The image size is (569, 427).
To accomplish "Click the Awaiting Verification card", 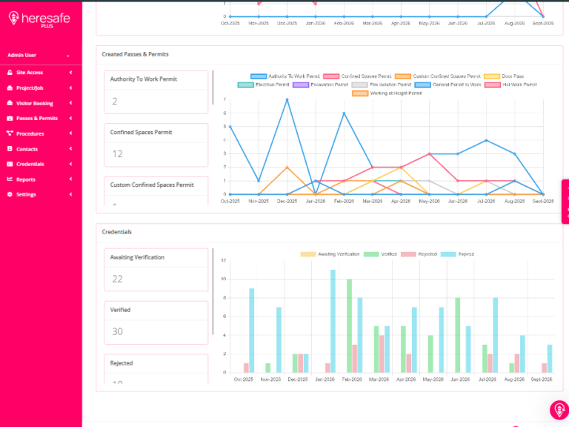I will tap(156, 270).
